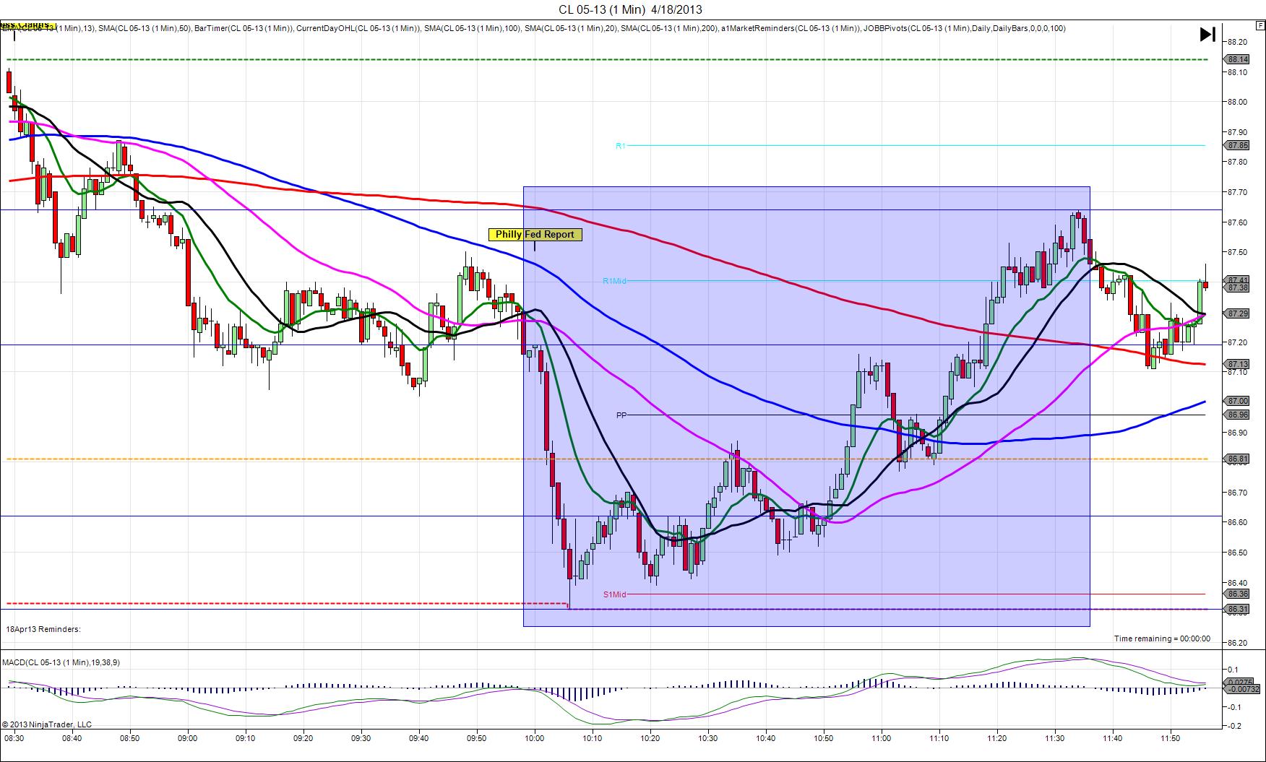Screen dimensions: 1266x762
Task: Click the 11:30 time axis label
Action: (1054, 738)
